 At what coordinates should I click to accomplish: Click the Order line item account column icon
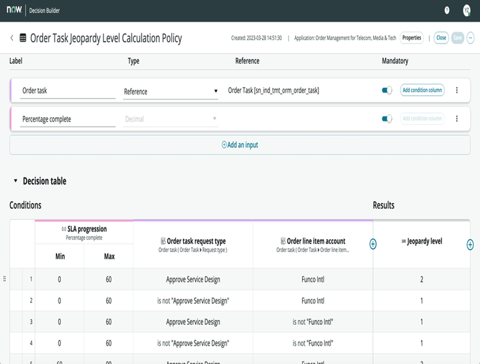pos(283,241)
